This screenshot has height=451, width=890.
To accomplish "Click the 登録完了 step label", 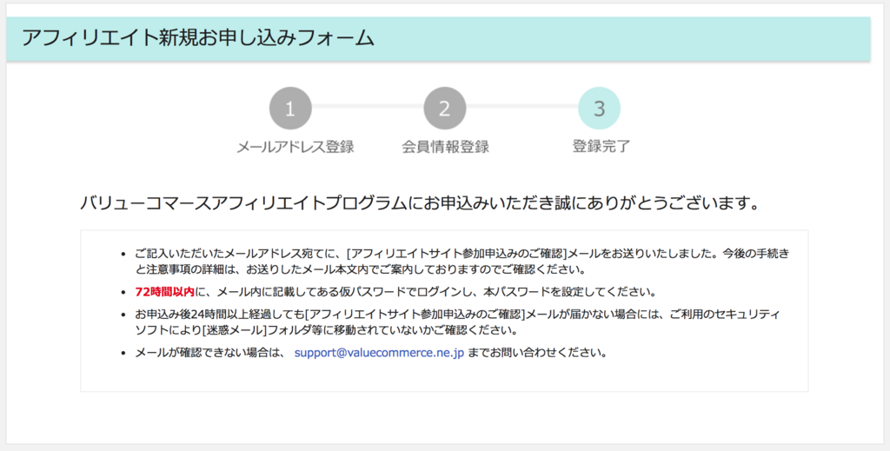I will pyautogui.click(x=601, y=146).
